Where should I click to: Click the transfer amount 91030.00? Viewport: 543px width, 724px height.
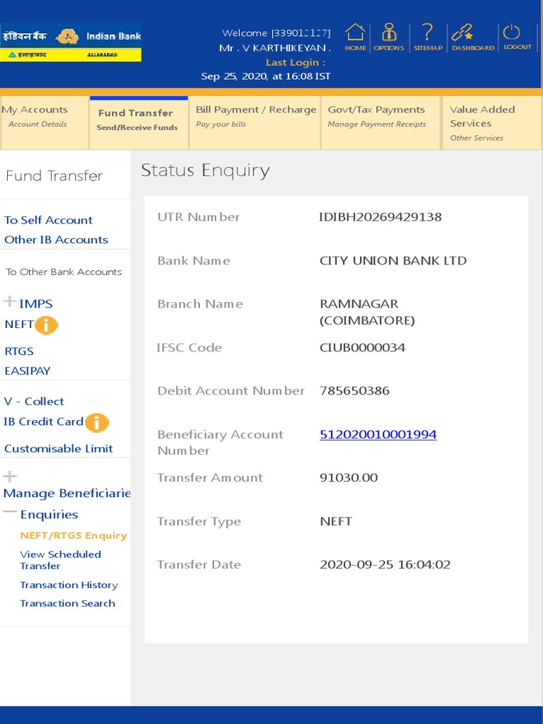349,477
